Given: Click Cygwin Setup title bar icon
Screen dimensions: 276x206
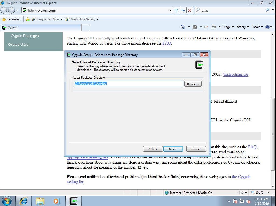Looking at the screenshot, I should pos(69,55).
